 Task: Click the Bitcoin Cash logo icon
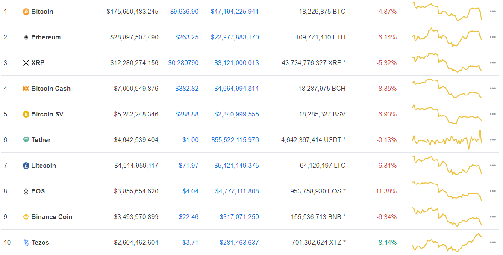(x=26, y=89)
